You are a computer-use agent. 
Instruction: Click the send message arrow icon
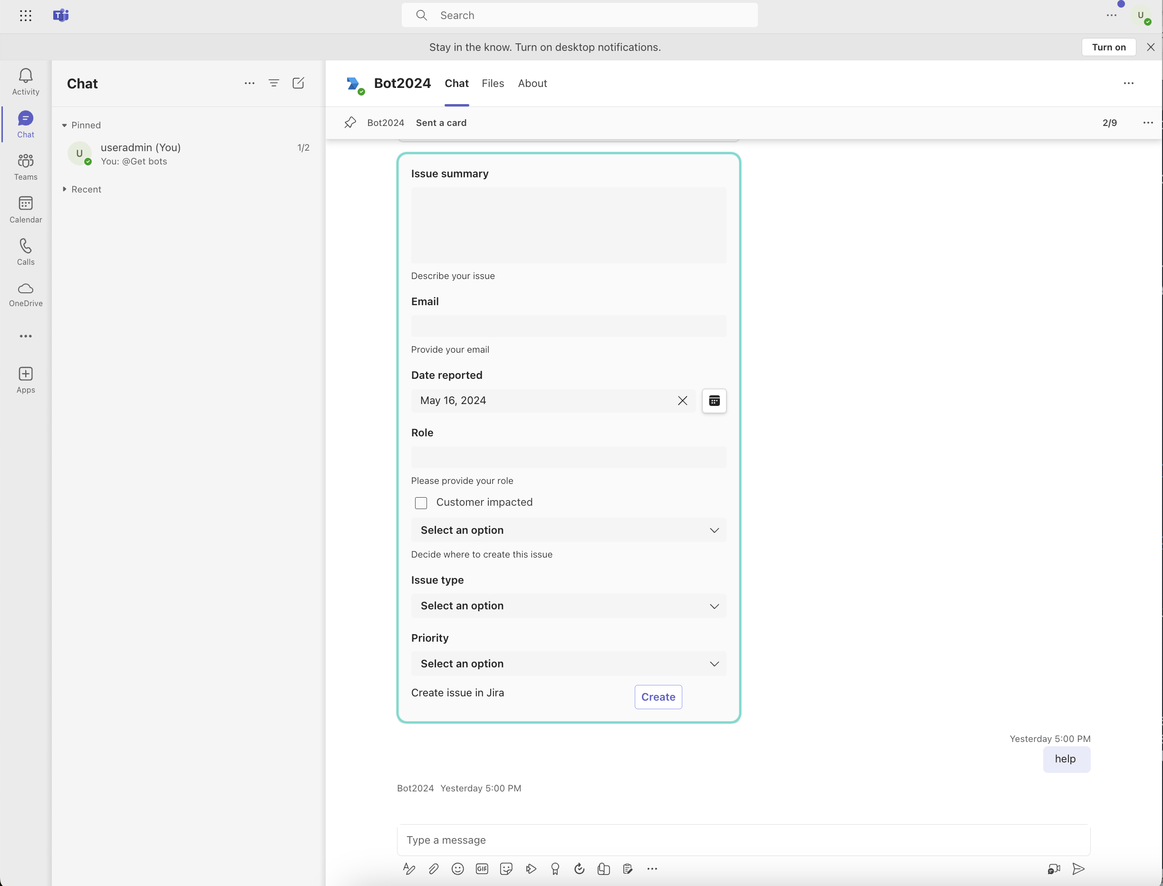tap(1078, 868)
